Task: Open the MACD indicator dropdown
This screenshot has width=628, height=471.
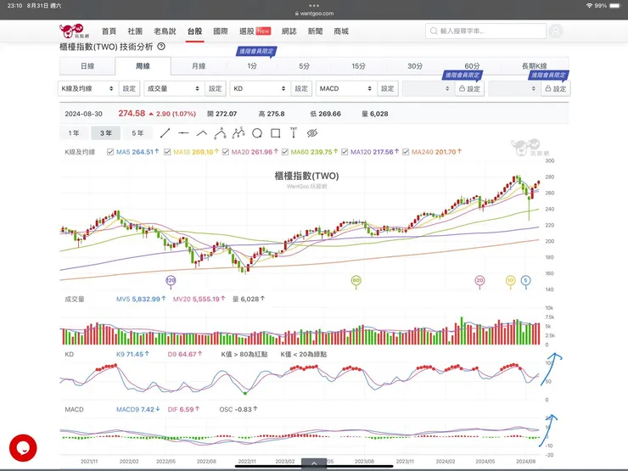Action: tap(346, 88)
